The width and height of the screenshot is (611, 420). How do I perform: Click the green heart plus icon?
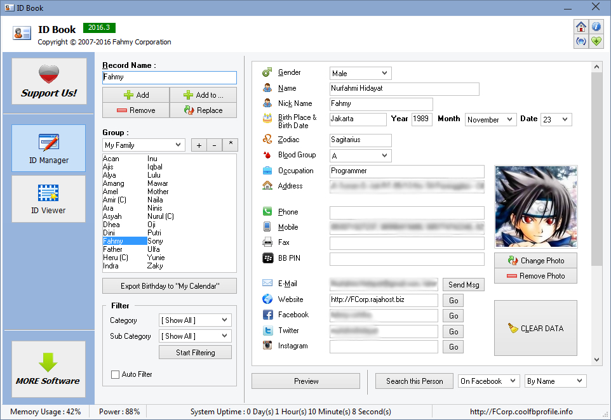[x=596, y=41]
